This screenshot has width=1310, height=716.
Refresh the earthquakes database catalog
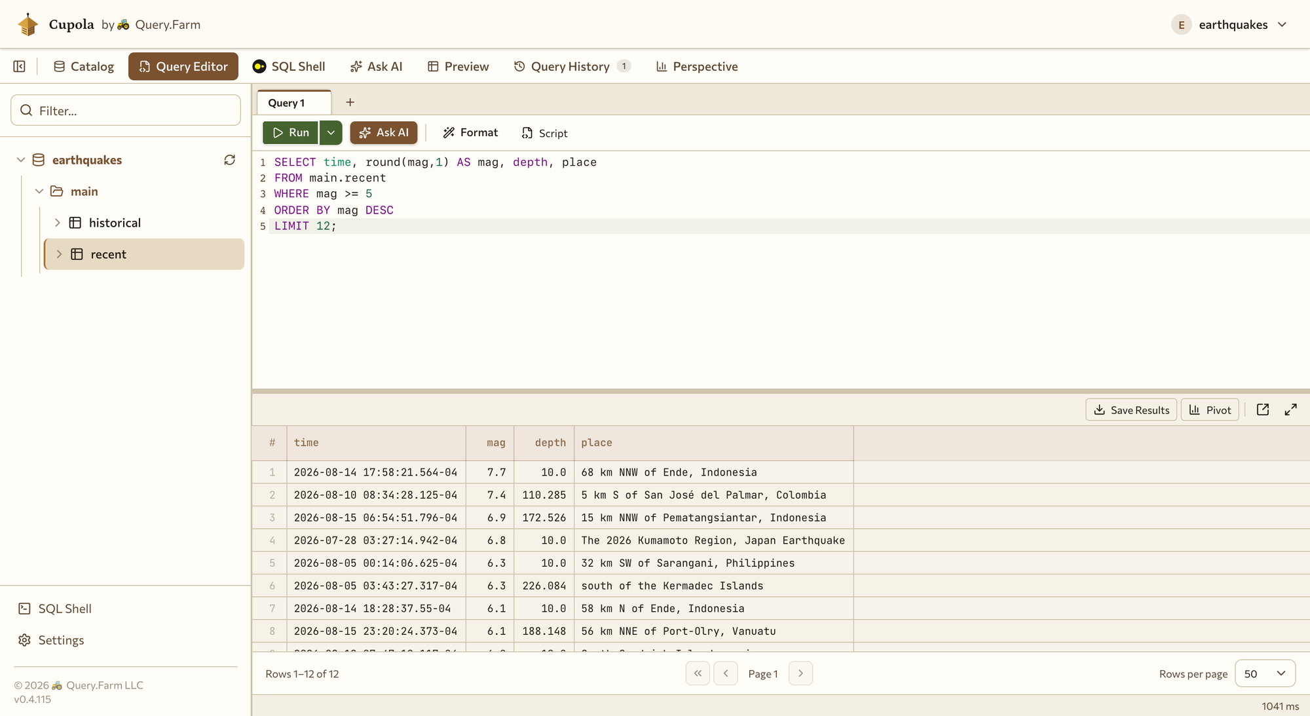230,160
